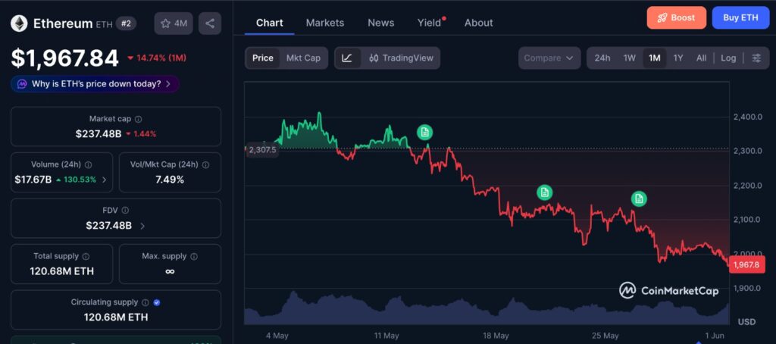Open the news marker near 11 May
This screenshot has width=776, height=344.
(x=424, y=132)
